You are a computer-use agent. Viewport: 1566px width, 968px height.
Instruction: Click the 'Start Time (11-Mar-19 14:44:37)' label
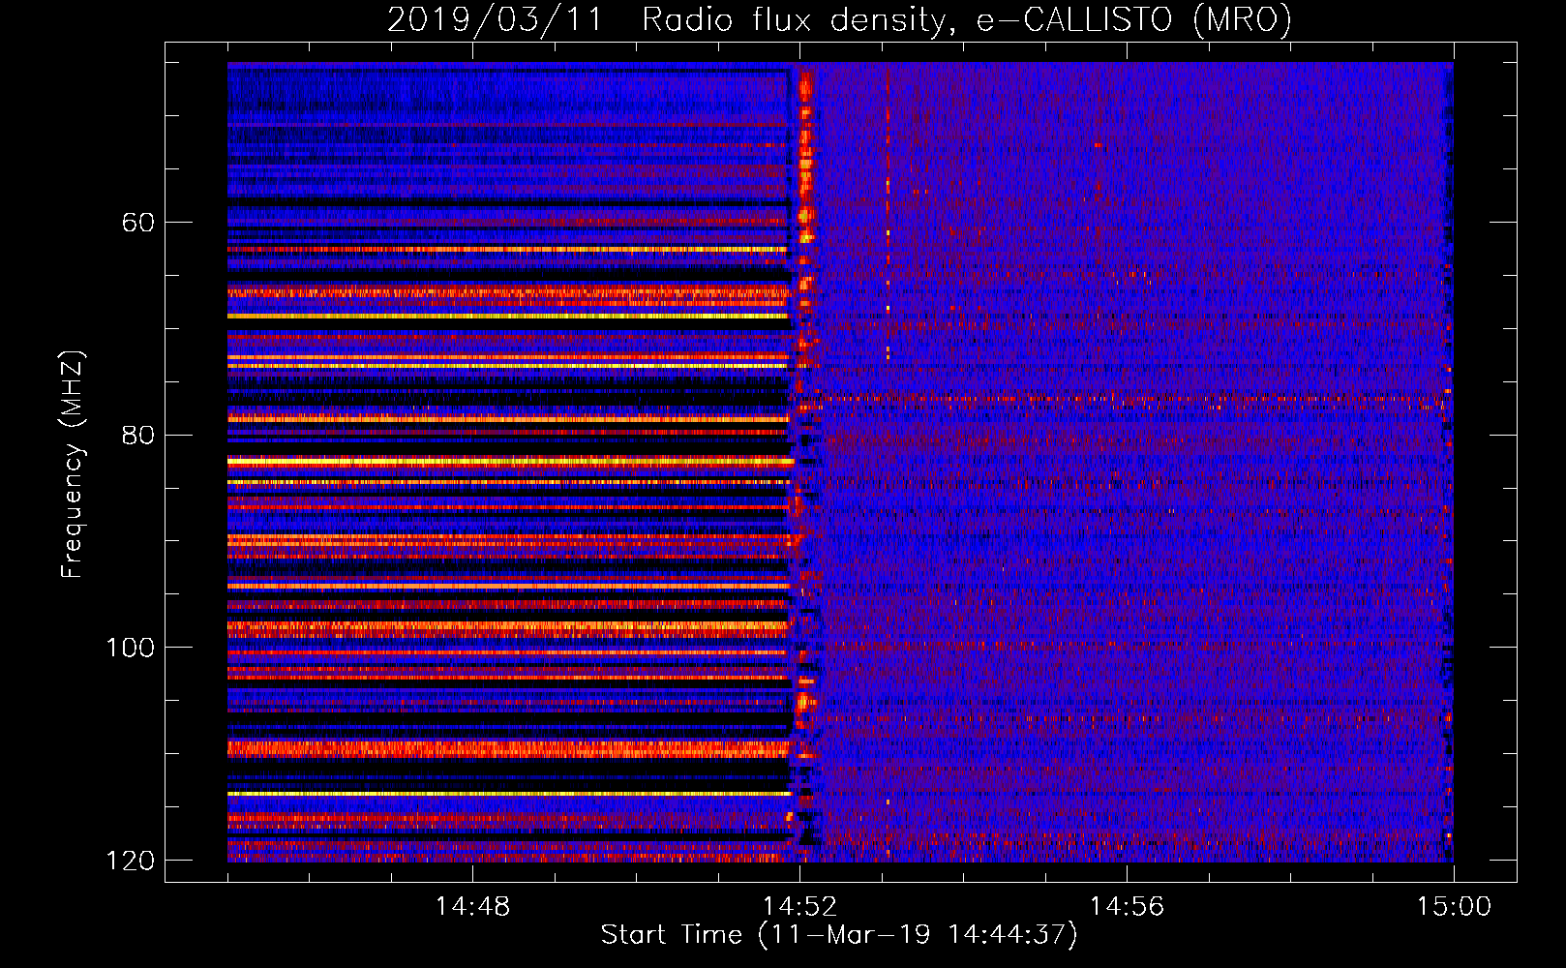[x=839, y=935]
